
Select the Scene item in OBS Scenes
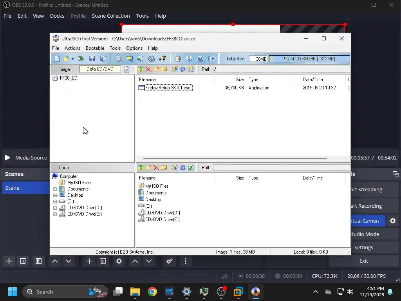[x=25, y=188]
